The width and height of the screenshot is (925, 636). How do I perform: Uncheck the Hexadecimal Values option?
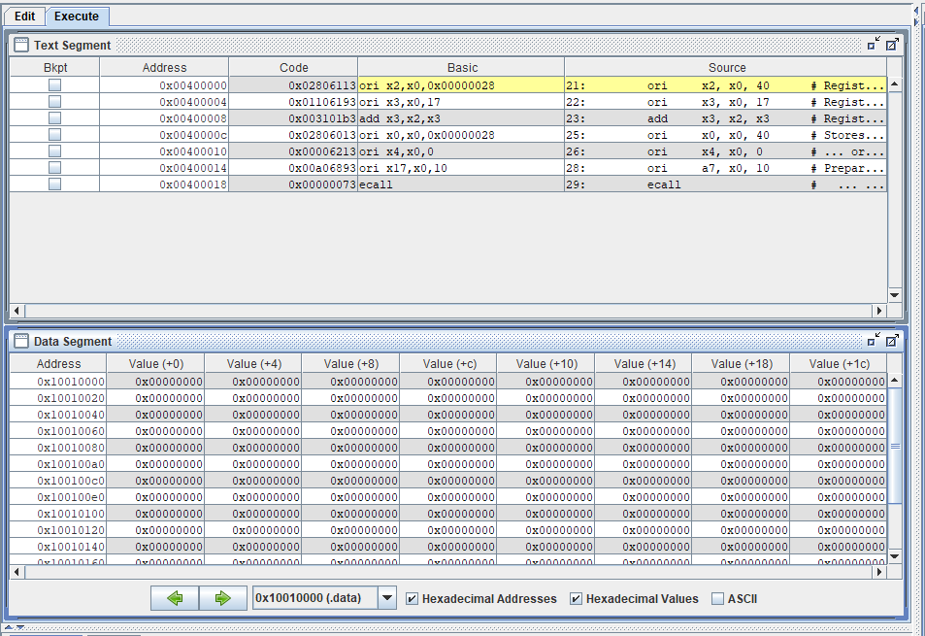click(576, 598)
